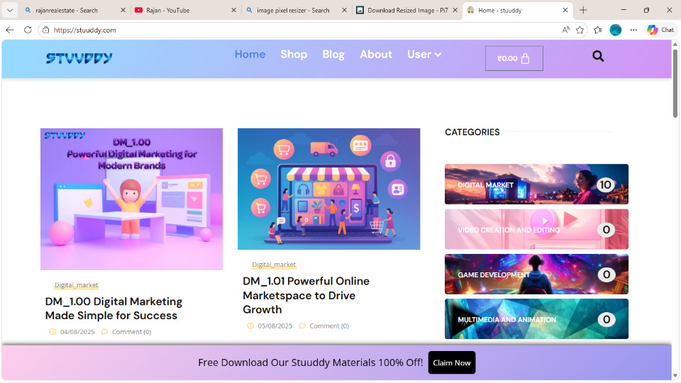Open browser settings three-dot menu
The width and height of the screenshot is (681, 383).
[x=633, y=30]
